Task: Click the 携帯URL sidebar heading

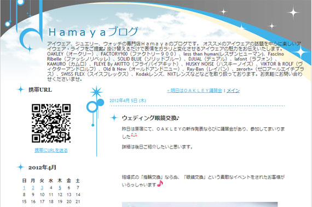Action: point(40,90)
